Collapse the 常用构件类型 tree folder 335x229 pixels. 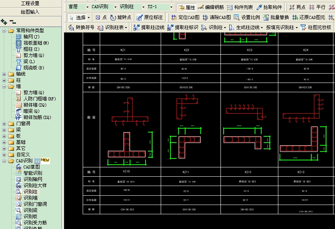click(4, 31)
